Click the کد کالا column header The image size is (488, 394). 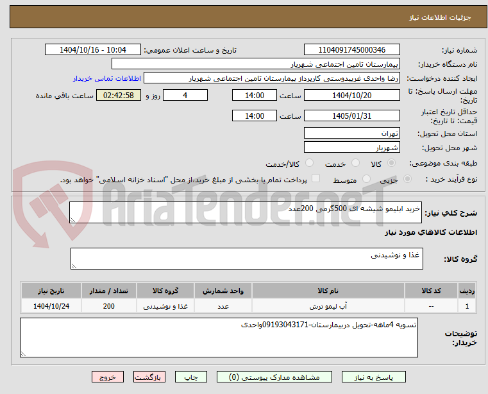pos(431,291)
